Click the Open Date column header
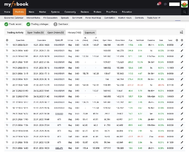 (x=20, y=40)
